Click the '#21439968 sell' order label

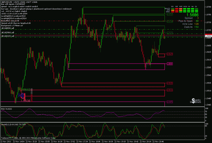point(8,33)
